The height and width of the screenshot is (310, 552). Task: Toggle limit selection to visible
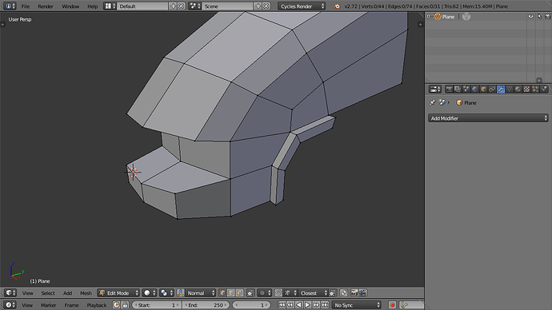point(250,292)
